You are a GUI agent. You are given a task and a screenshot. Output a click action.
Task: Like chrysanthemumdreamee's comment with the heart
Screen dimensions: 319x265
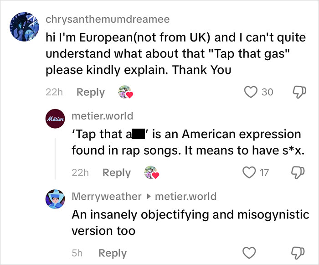[252, 92]
